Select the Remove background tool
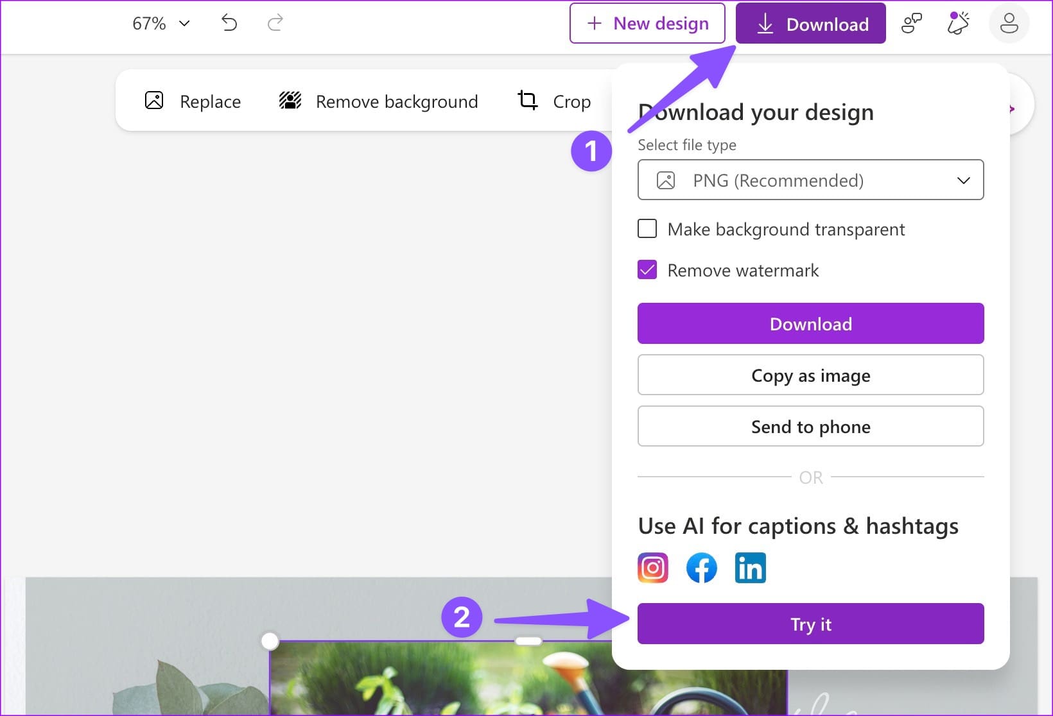 (x=378, y=101)
